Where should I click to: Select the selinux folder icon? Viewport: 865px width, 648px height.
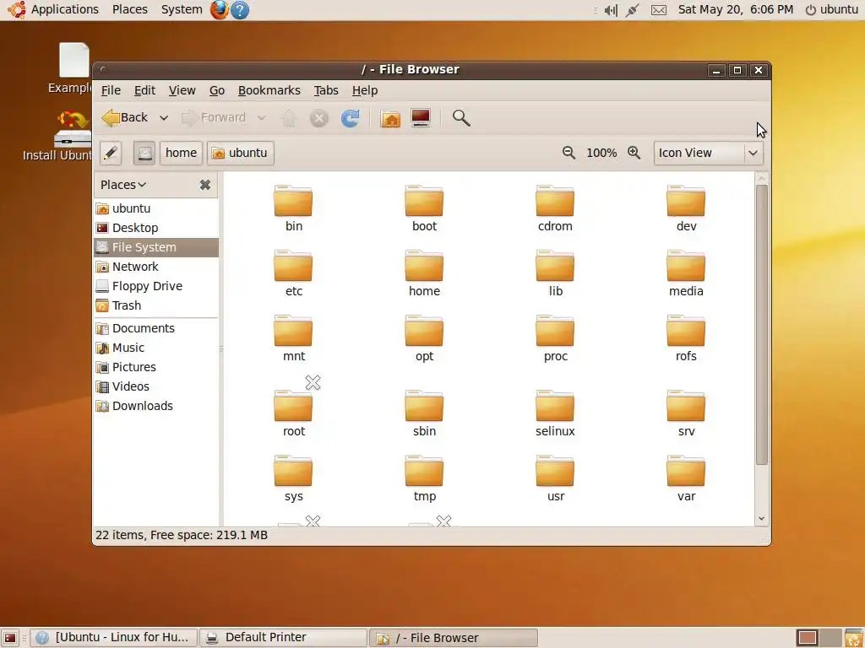555,406
